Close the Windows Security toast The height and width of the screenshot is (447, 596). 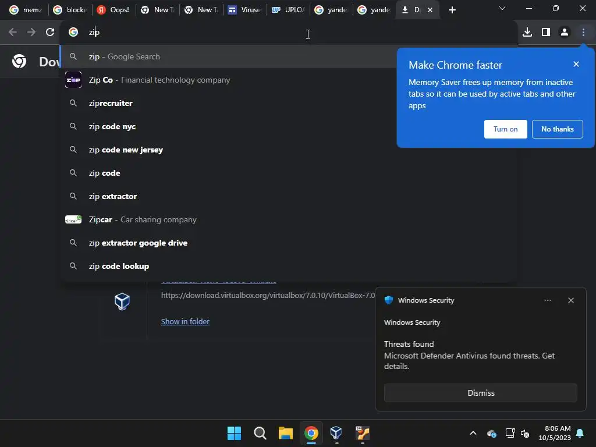click(x=571, y=300)
